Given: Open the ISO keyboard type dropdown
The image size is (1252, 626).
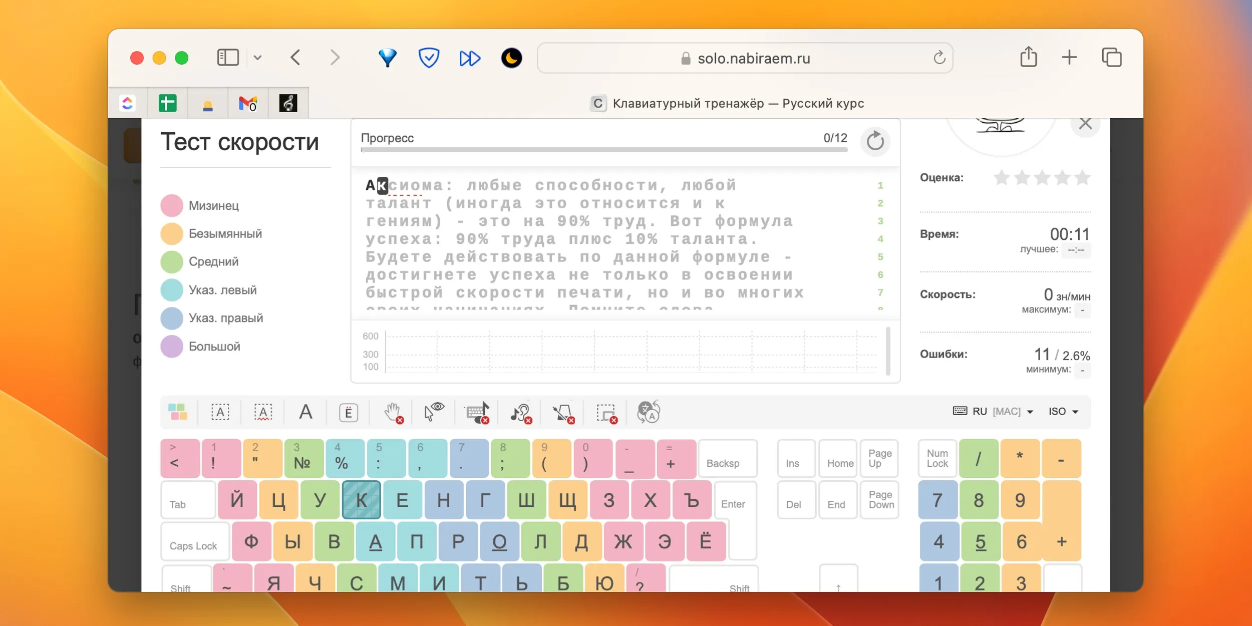Looking at the screenshot, I should pyautogui.click(x=1064, y=411).
